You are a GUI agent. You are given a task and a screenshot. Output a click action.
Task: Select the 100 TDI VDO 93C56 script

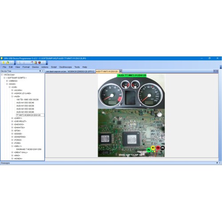[x=28, y=99]
